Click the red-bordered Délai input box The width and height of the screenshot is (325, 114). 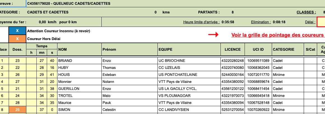coord(321,22)
